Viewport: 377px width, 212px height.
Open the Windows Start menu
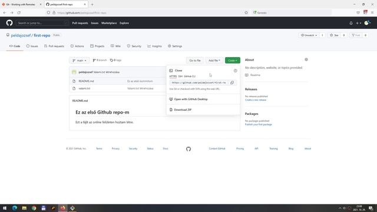[x=5, y=208]
